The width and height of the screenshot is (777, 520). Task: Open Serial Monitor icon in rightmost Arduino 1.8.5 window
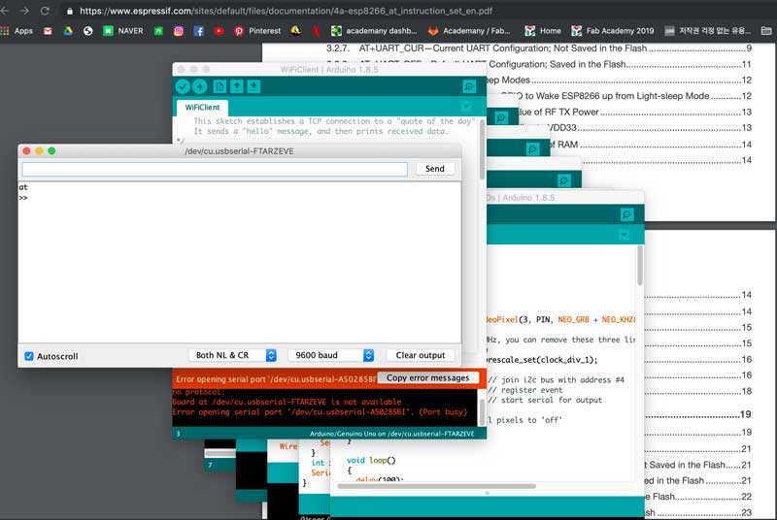click(626, 214)
